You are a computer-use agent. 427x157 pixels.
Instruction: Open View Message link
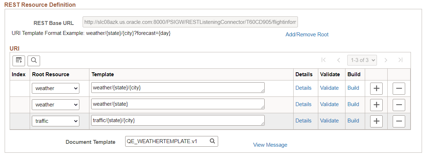click(x=270, y=145)
